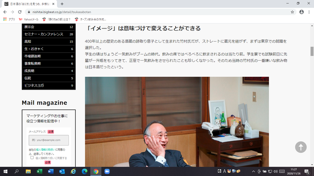Screen dimensions: 314x176
Task: Click the scrollbar down arrow
Action: click(x=312, y=165)
